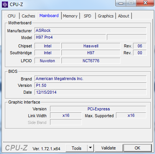
Task: Click chipset revision value 06
Action: [140, 46]
